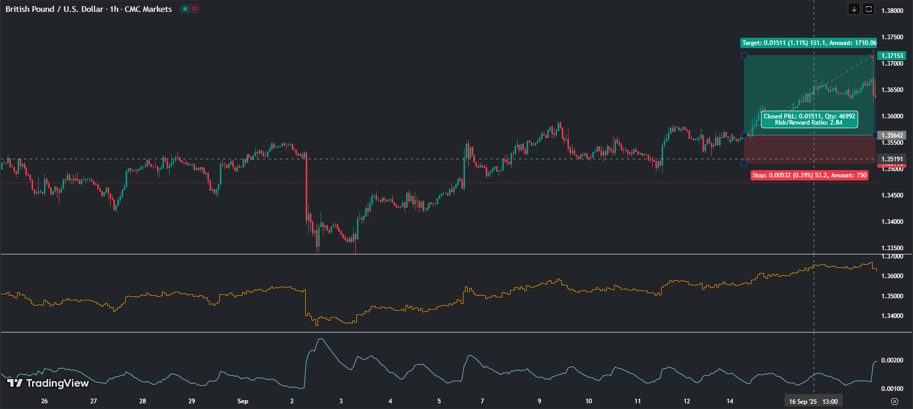Toggle the stop price label 1.35191
This screenshot has width=913, height=409.
(x=892, y=159)
